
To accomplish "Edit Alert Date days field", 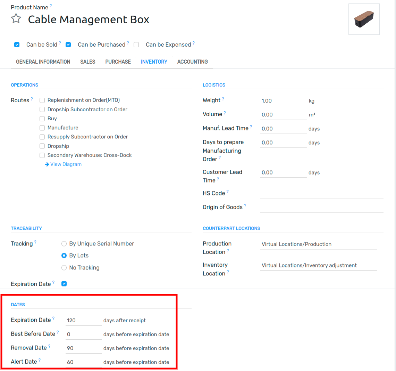I will point(84,362).
